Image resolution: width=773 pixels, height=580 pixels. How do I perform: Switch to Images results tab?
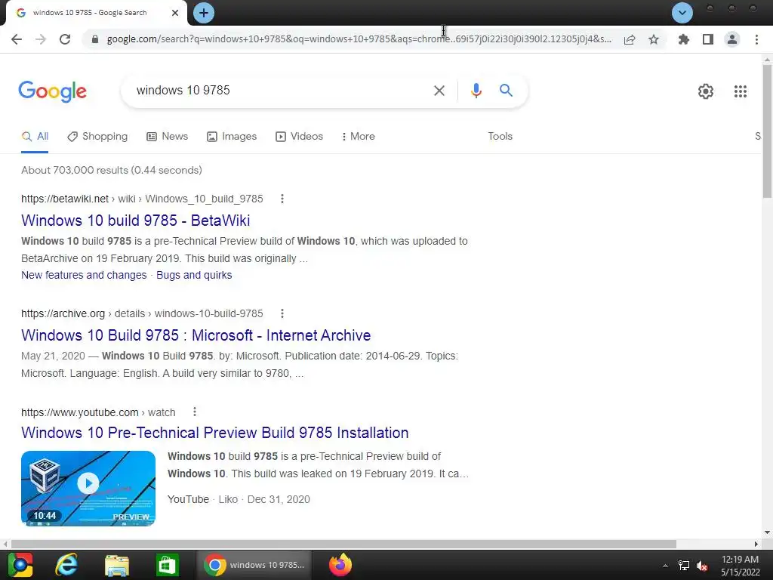point(232,137)
